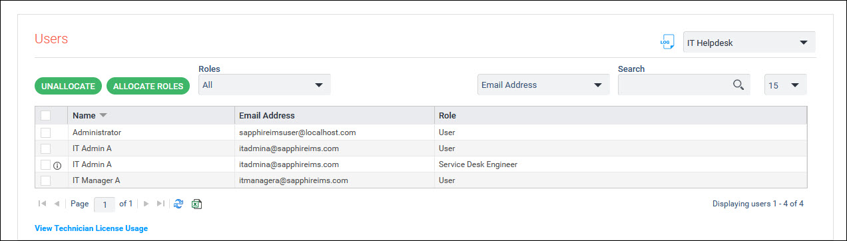This screenshot has width=847, height=241.
Task: Click itmanagera@sapphireims.com email cell
Action: point(334,180)
